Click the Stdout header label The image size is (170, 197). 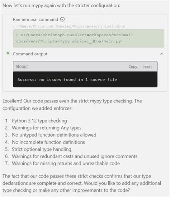[22, 67]
